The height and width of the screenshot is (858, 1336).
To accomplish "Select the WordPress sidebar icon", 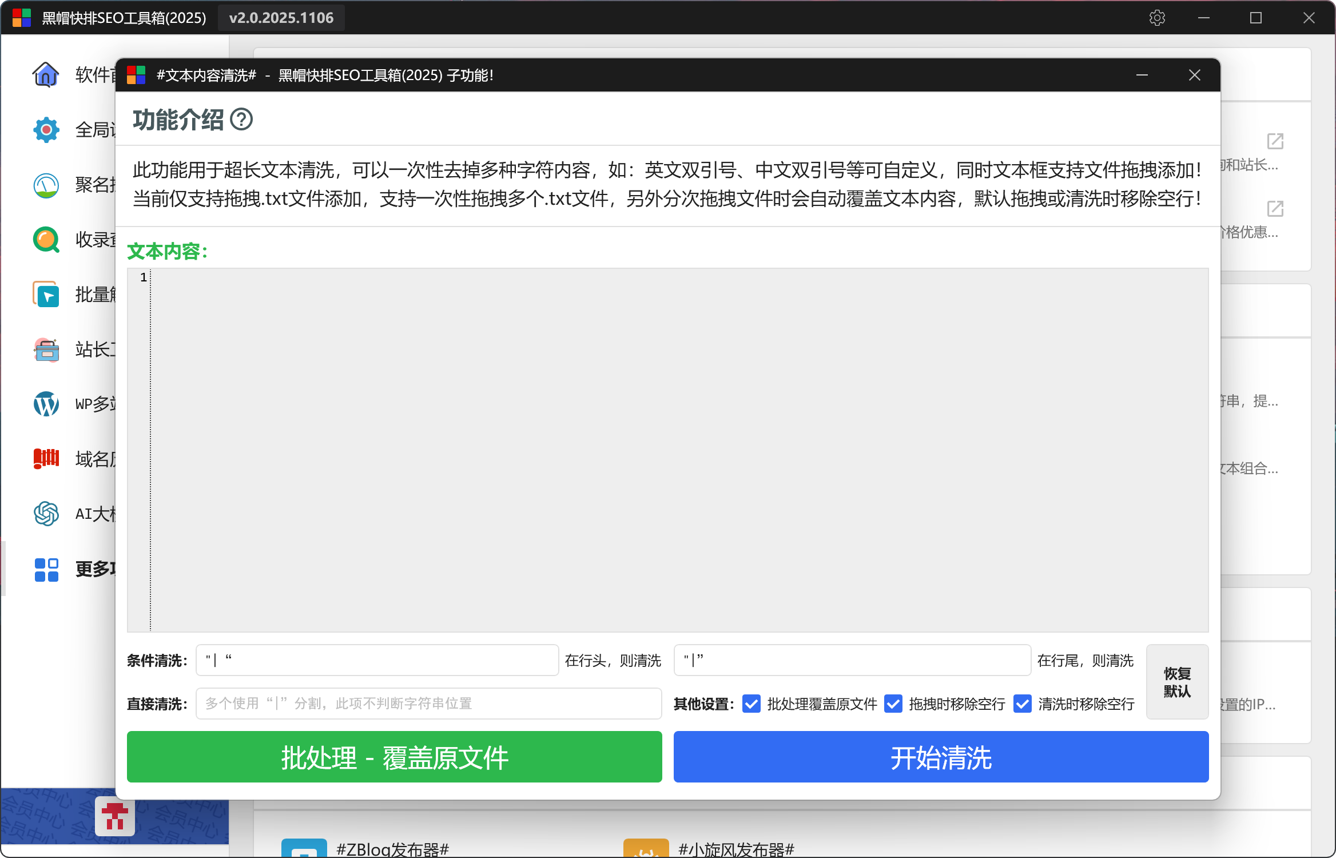I will click(x=46, y=404).
